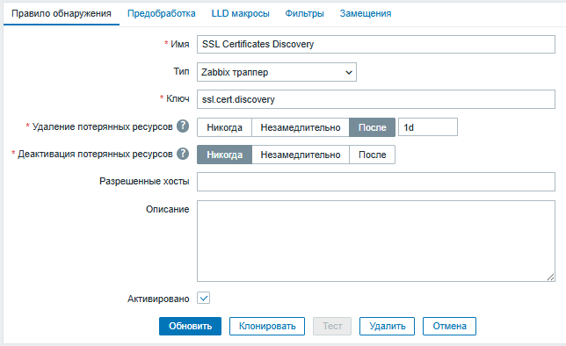Click the disabled Тест button
Viewport: 566px width, 346px height.
click(x=332, y=326)
